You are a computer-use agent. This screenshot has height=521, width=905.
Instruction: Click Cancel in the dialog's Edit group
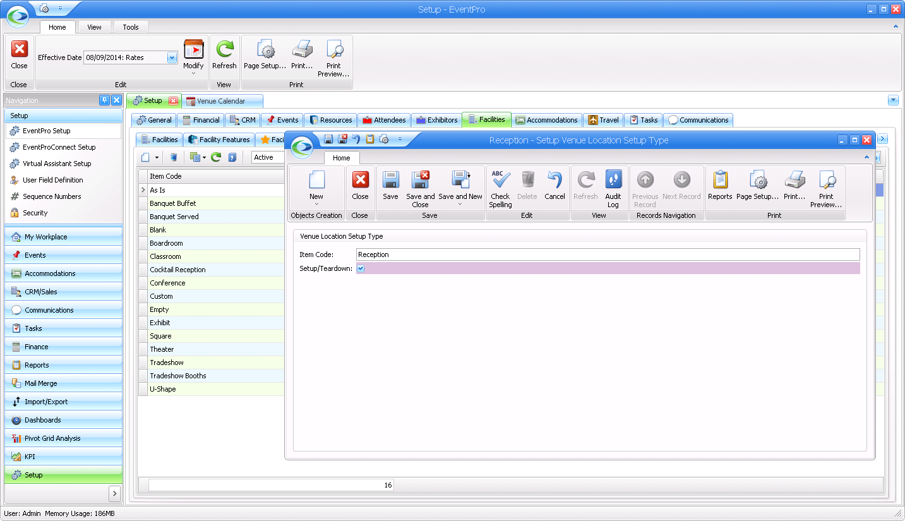pyautogui.click(x=554, y=186)
